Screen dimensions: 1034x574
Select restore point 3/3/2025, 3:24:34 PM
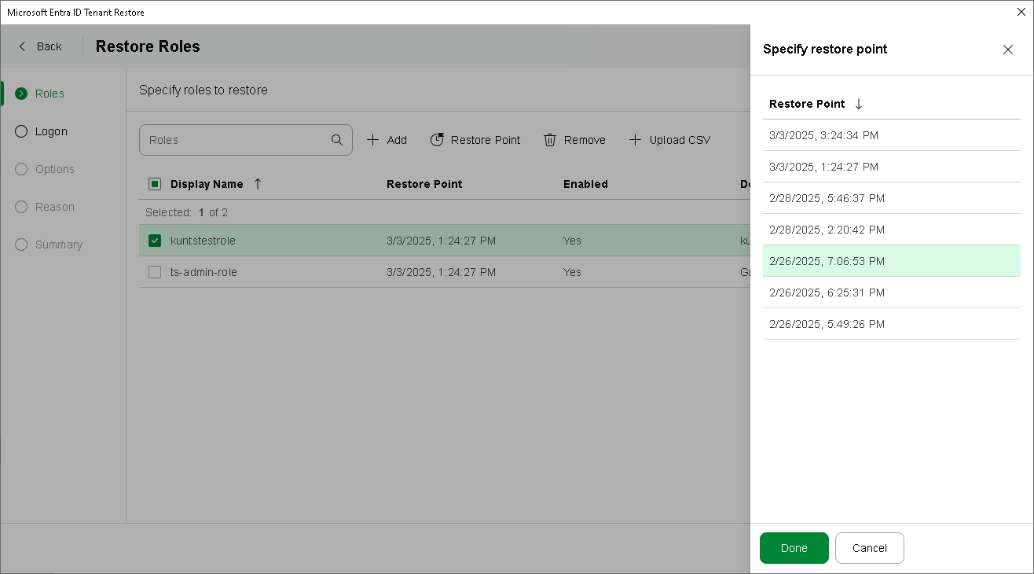[x=823, y=135]
